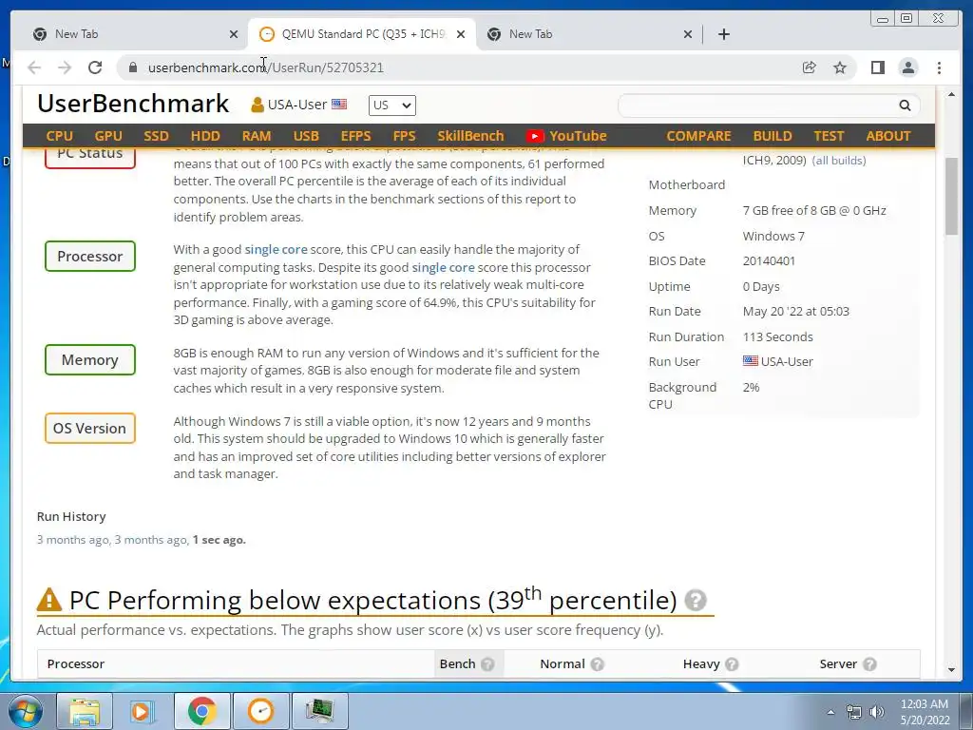Click the help icon next to Heavy
973x730 pixels.
click(732, 664)
